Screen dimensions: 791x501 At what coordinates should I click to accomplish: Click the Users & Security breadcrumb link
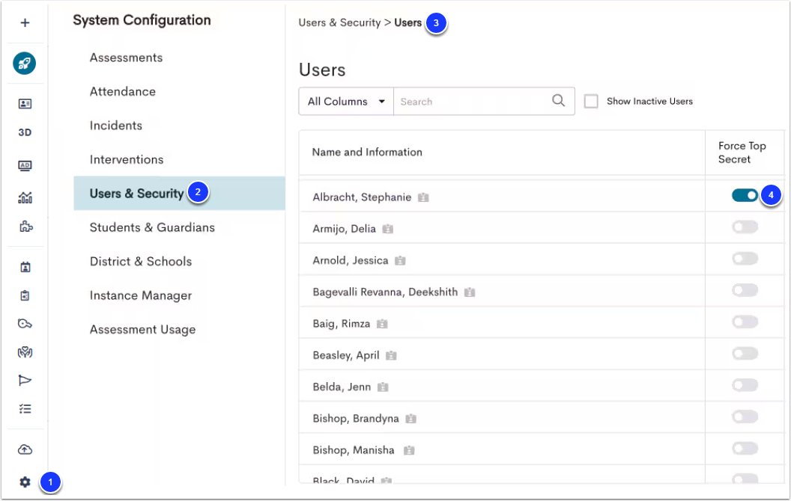point(339,22)
